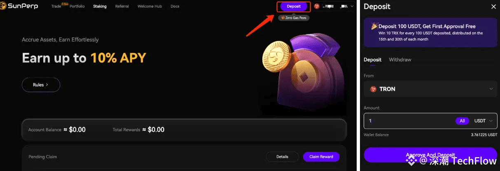Click the Claim Reward button
This screenshot has height=171, width=500.
pos(321,157)
